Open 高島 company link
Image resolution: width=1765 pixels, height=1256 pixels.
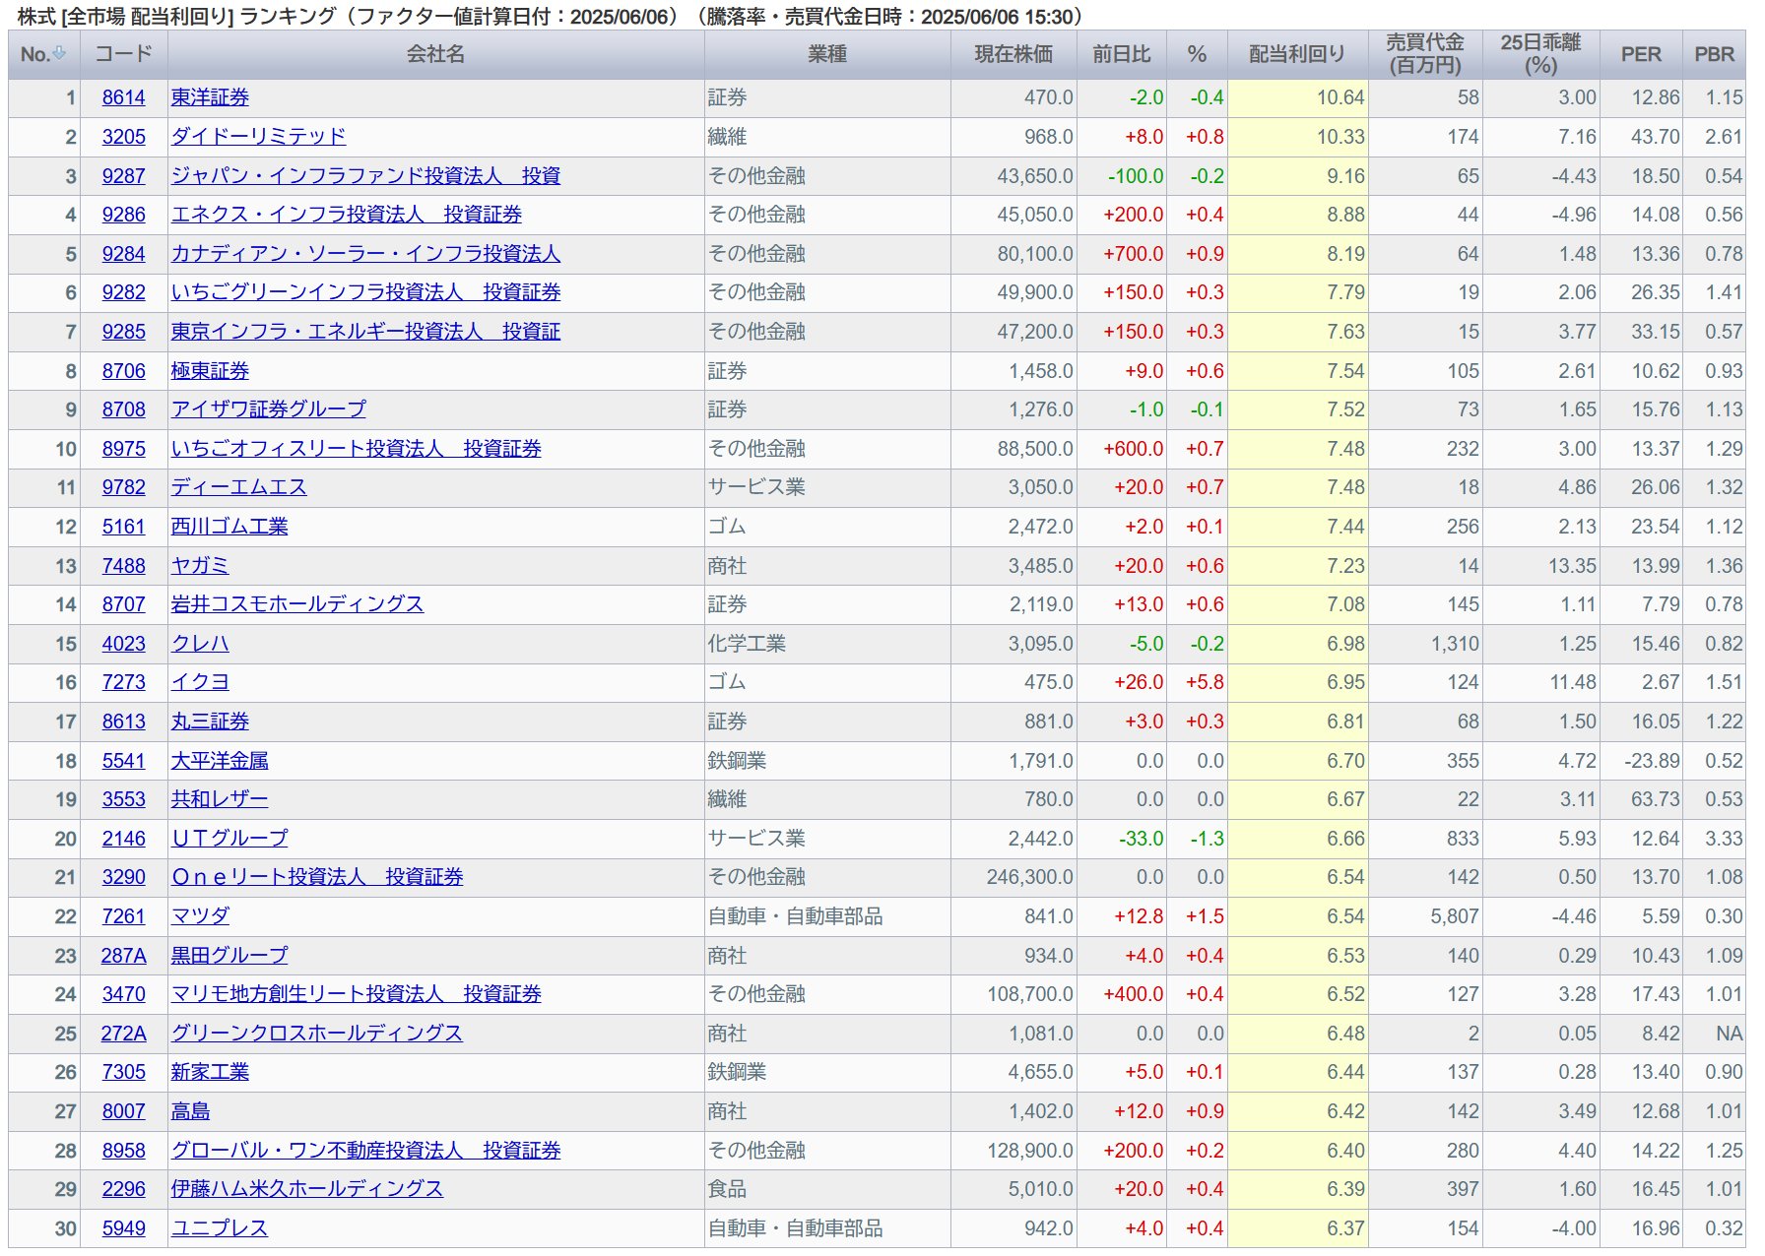point(190,1111)
